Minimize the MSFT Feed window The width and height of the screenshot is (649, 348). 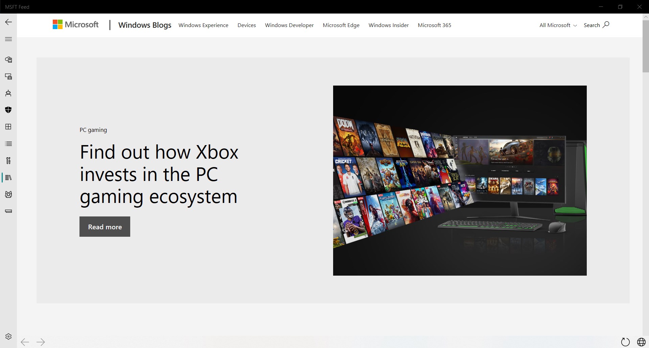[601, 7]
